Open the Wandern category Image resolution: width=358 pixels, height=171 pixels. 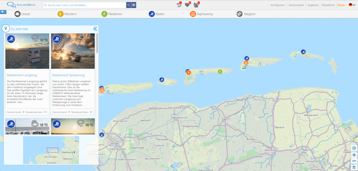click(x=67, y=14)
